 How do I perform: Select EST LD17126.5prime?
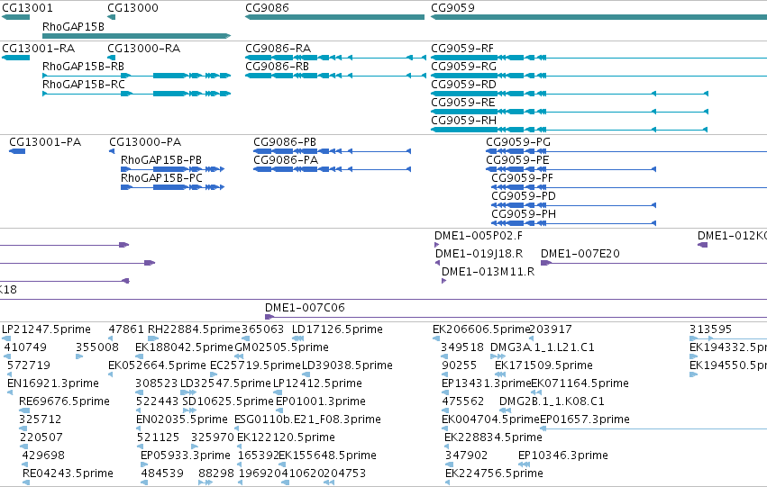coord(337,329)
